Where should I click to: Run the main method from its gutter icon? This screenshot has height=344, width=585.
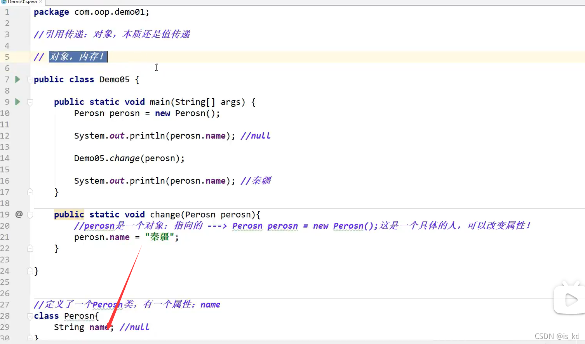17,102
